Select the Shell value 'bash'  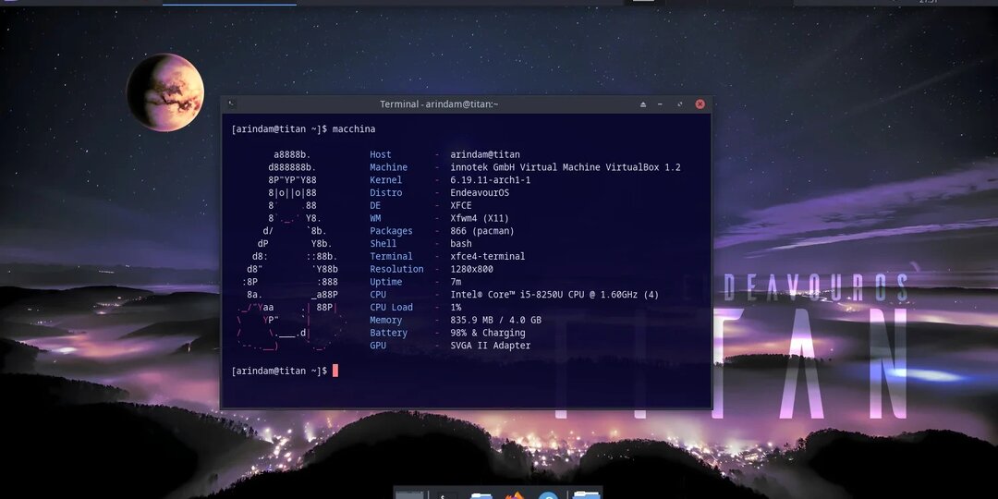(461, 244)
